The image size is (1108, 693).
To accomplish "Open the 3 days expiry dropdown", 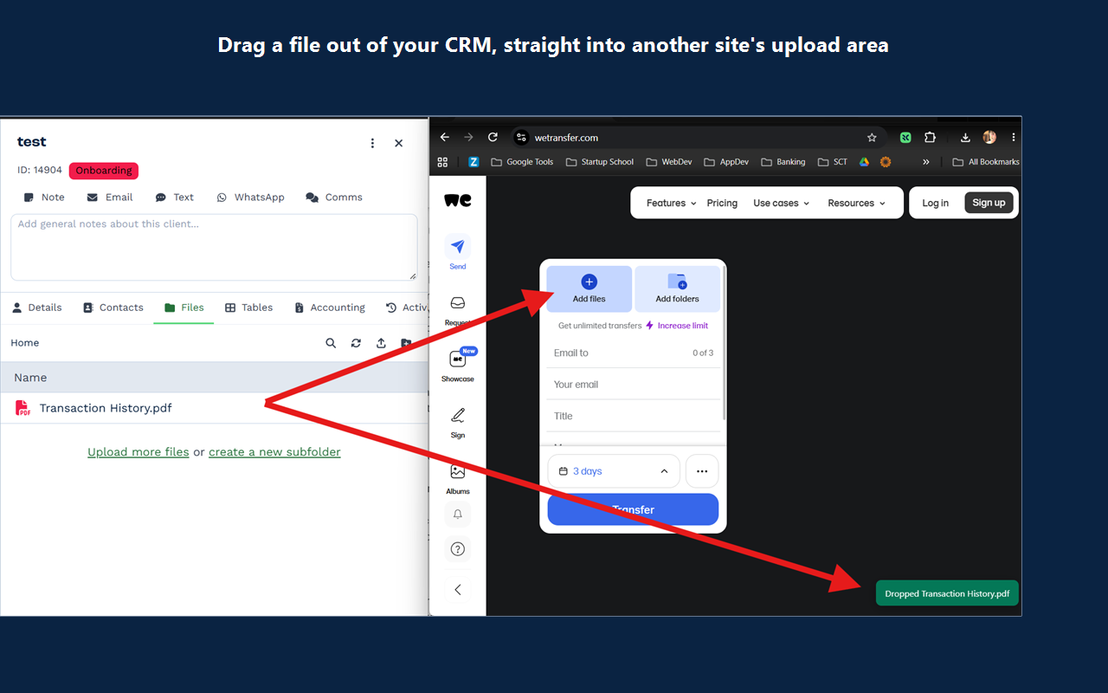I will pos(614,471).
